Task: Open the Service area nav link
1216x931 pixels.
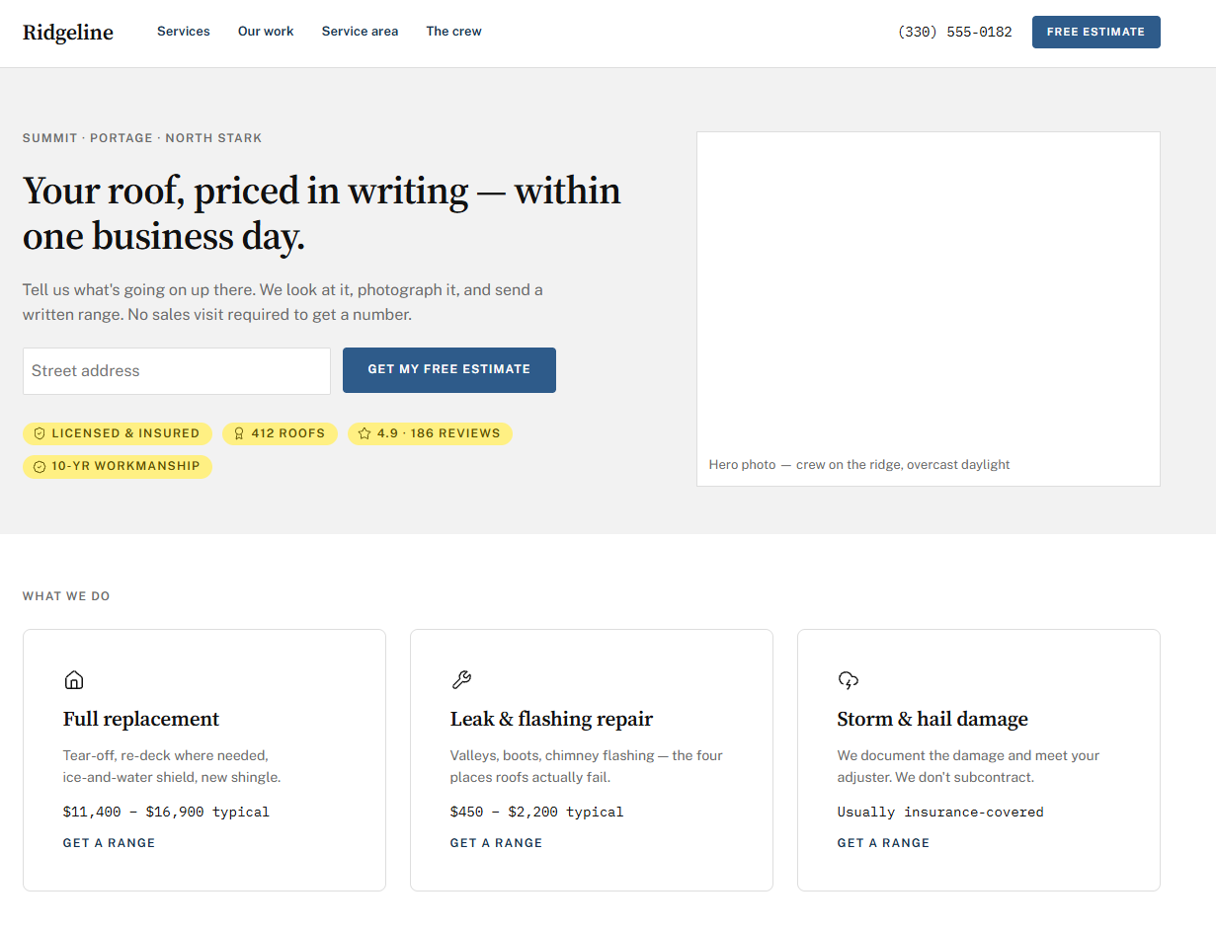Action: [x=360, y=32]
